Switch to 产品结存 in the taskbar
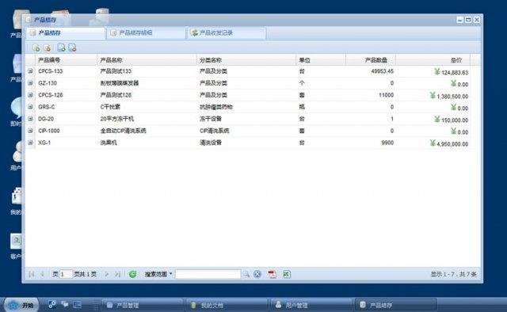Viewport: 507px width, 312px height. tap(396, 305)
